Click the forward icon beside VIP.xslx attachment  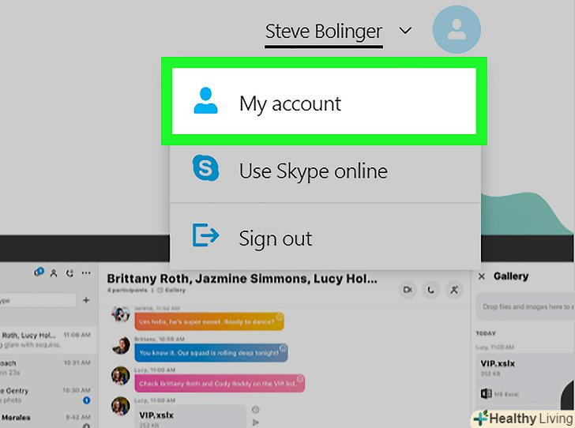[x=256, y=422]
